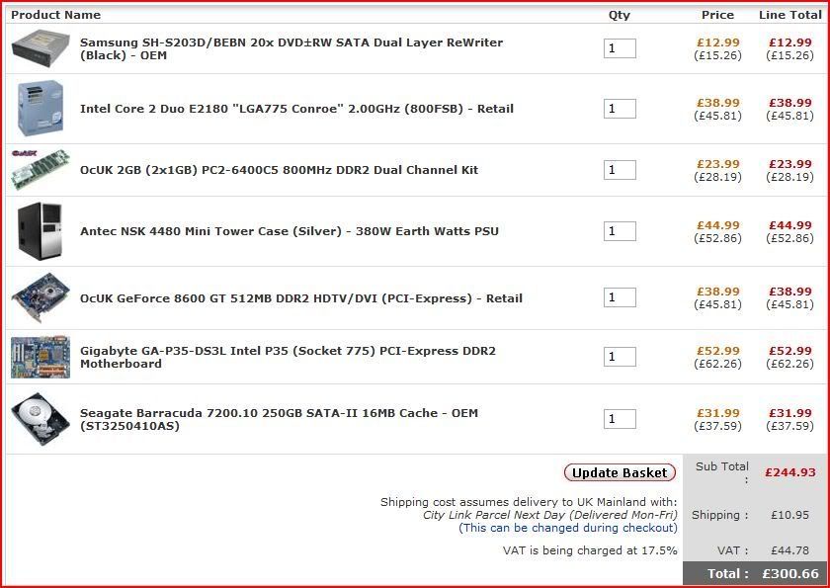Click the Intel Core 2 Duo box image

[41, 109]
